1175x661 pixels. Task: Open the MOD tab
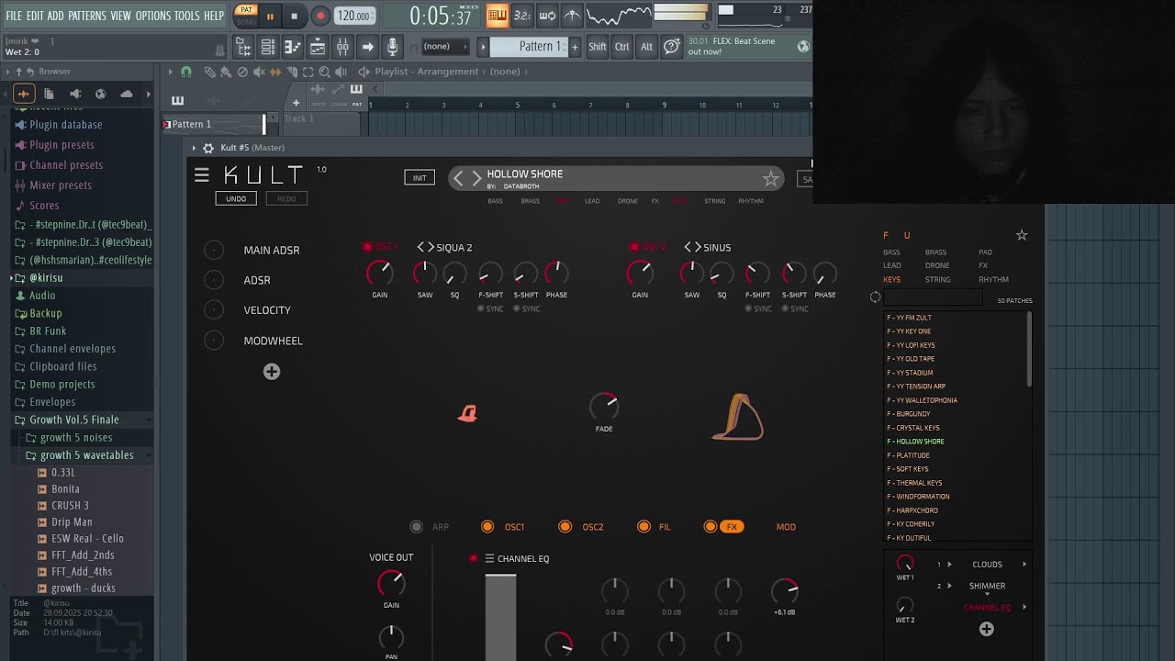[x=787, y=527]
